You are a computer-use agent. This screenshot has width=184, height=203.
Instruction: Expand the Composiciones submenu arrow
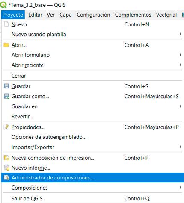tap(181, 188)
